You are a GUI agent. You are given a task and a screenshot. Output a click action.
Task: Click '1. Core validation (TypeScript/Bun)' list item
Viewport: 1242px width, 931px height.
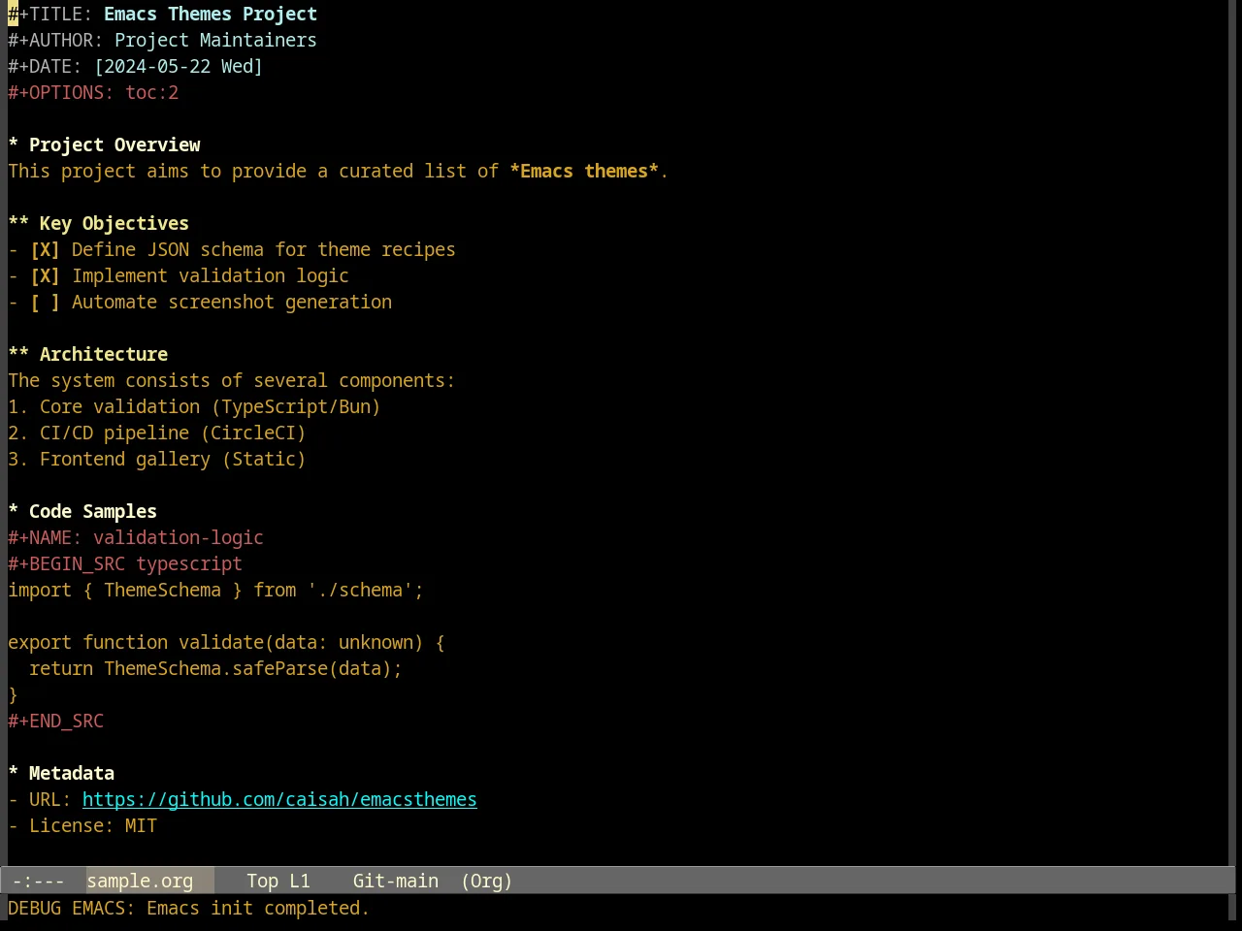tap(194, 407)
